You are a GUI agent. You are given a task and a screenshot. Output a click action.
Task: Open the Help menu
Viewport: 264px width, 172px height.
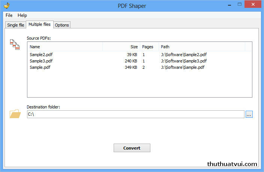(22, 15)
